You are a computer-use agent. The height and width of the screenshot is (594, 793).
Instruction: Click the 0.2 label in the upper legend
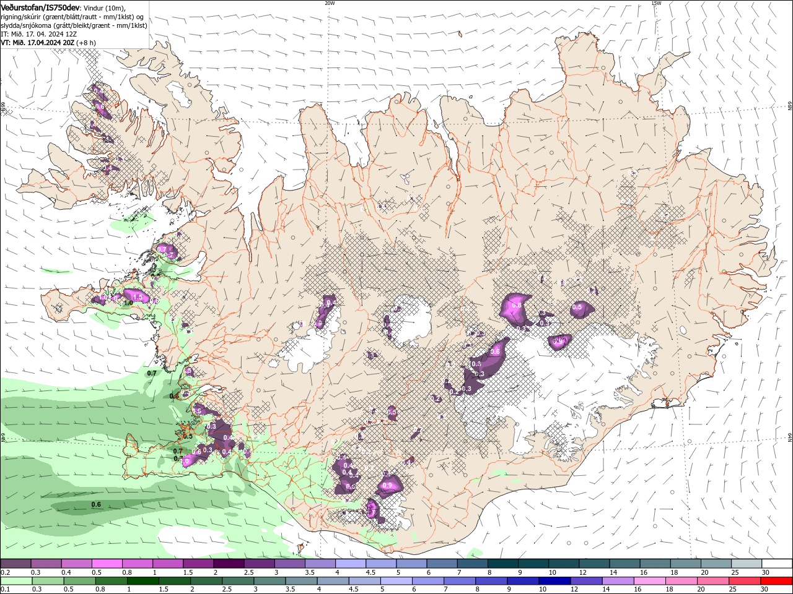6,572
